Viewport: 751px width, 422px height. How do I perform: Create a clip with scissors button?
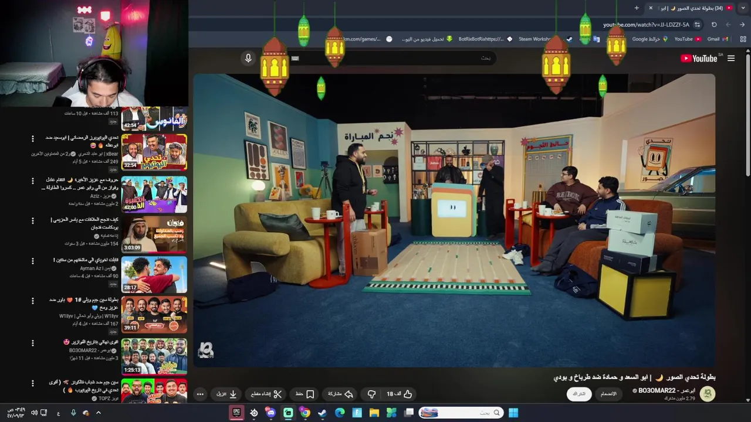pyautogui.click(x=266, y=394)
